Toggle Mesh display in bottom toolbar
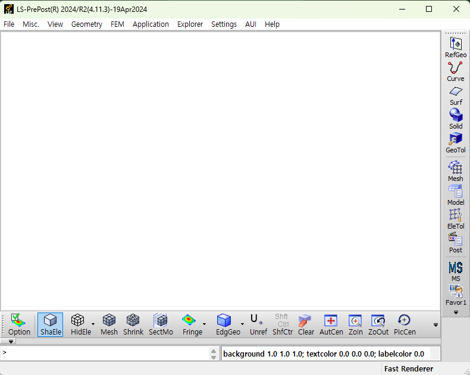This screenshot has height=375, width=470. 109,324
